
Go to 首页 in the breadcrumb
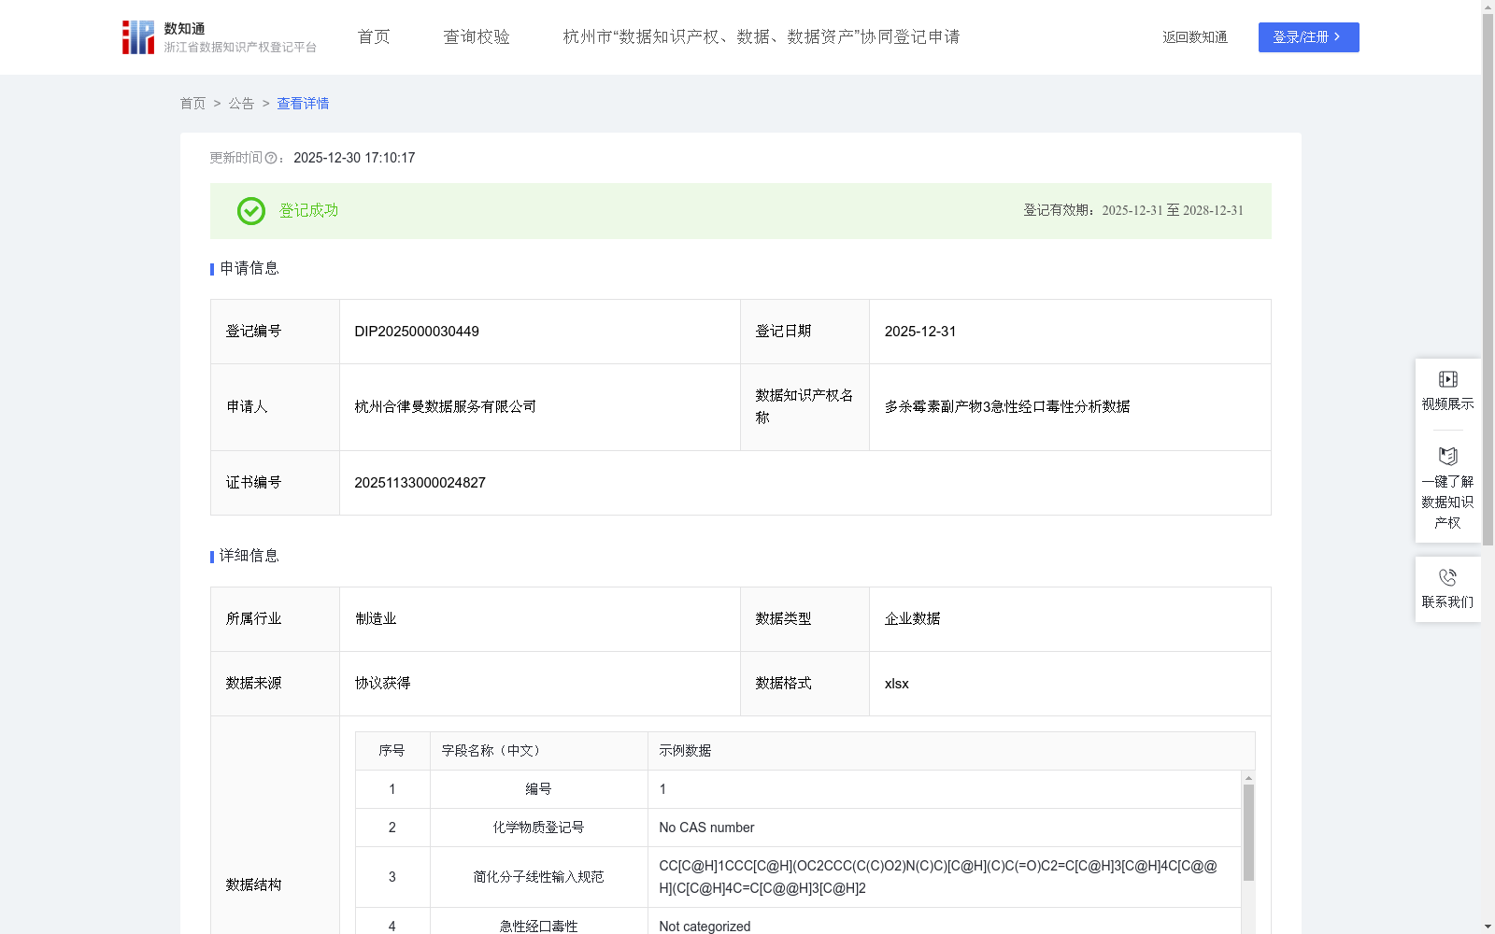192,104
